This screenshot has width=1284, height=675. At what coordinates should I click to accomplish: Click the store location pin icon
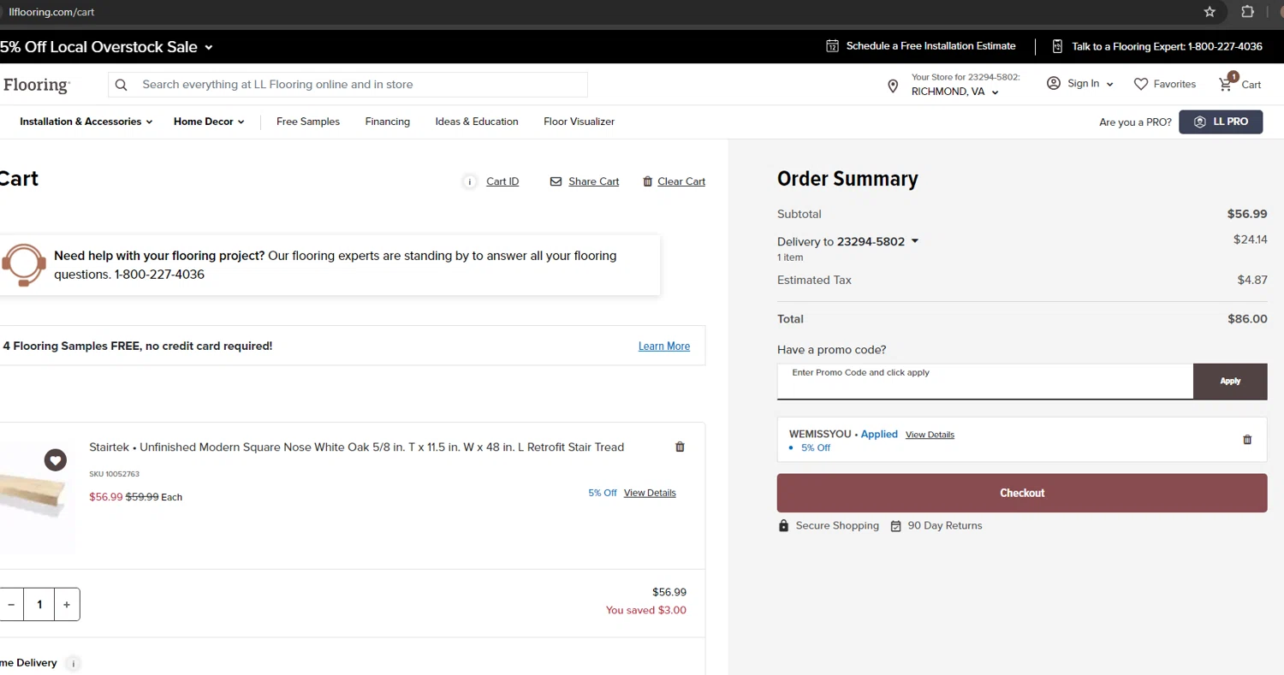893,86
